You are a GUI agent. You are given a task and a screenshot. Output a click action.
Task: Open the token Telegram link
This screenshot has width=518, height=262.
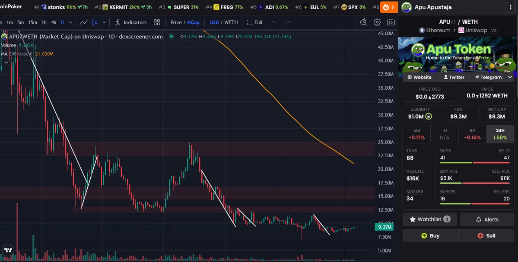[x=488, y=77]
